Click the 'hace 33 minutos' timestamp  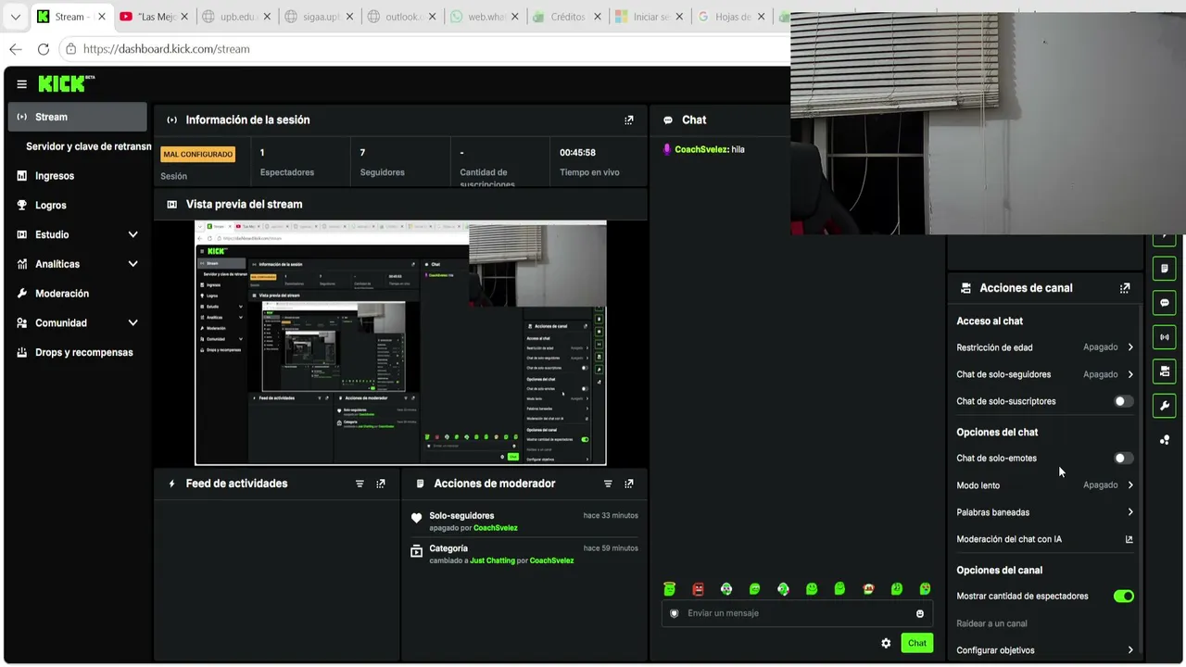tap(611, 516)
